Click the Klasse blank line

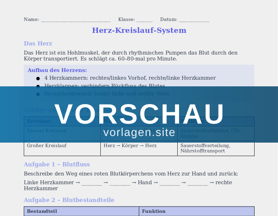pos(144,20)
